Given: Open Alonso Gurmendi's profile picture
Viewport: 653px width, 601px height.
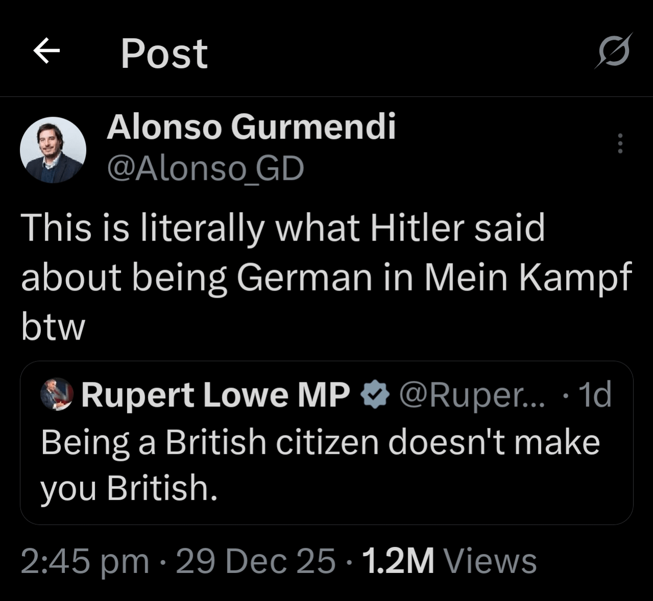Looking at the screenshot, I should coord(53,150).
